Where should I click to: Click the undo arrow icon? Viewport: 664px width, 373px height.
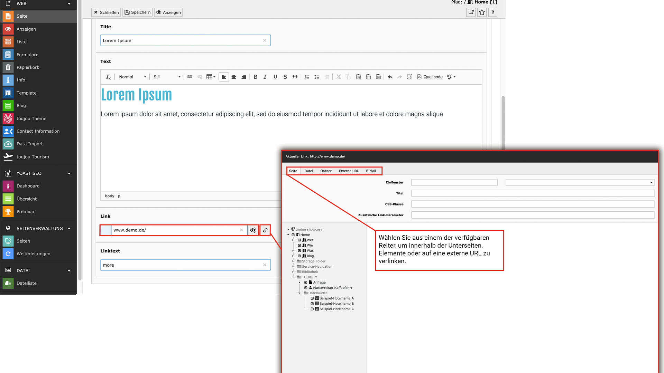click(x=390, y=77)
